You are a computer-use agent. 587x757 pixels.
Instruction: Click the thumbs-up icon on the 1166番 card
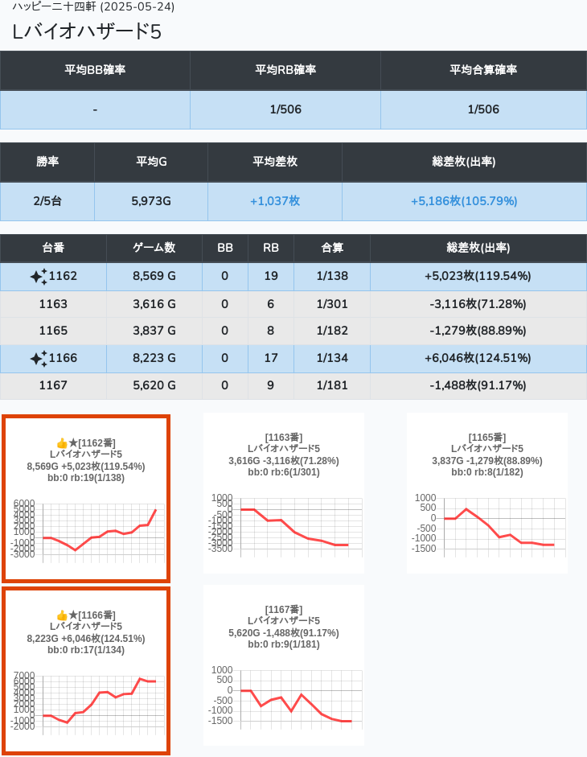[62, 615]
